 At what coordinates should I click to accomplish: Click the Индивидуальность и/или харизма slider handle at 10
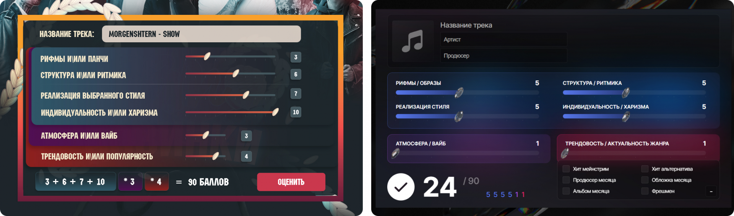275,112
